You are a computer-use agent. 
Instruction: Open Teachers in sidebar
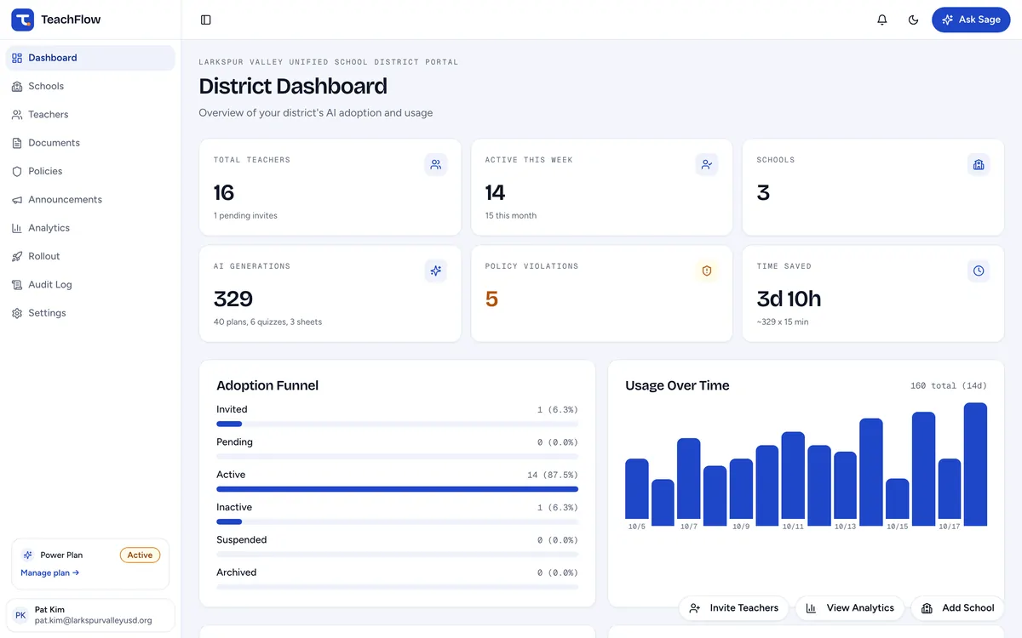point(90,114)
